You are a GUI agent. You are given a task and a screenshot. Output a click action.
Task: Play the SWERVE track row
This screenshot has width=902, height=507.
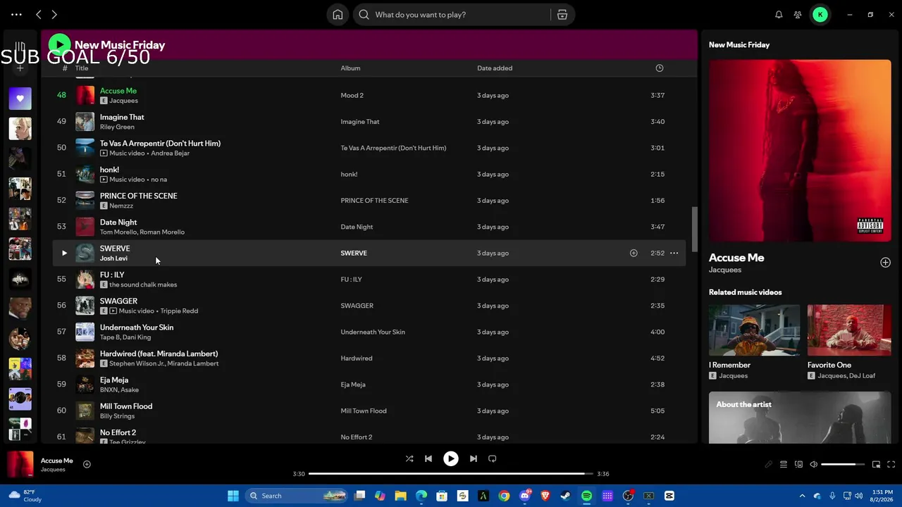point(64,253)
